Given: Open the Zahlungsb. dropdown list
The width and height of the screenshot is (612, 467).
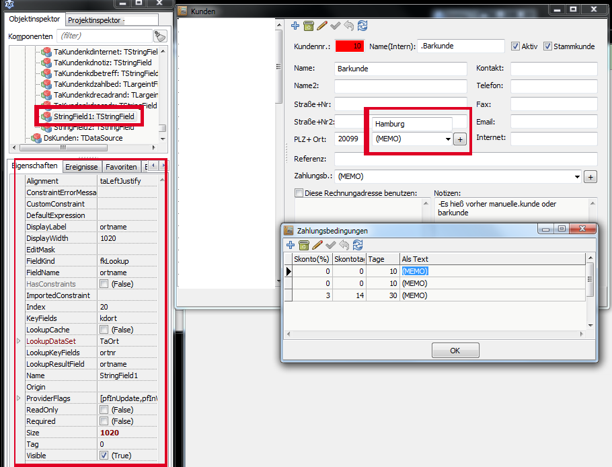Looking at the screenshot, I should pos(576,177).
